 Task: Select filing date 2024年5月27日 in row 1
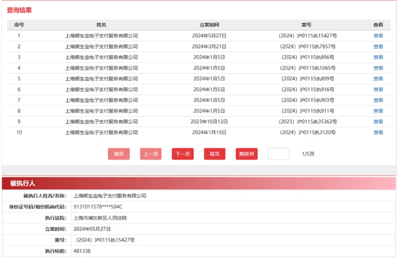tap(209, 36)
